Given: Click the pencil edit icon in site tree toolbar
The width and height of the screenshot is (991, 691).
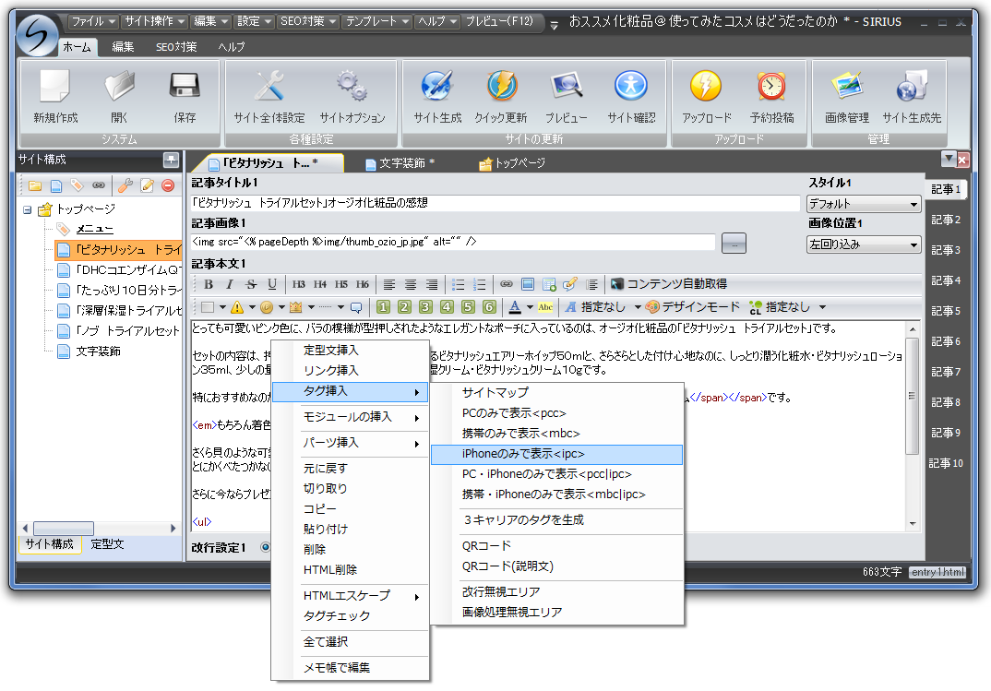Looking at the screenshot, I should (147, 185).
